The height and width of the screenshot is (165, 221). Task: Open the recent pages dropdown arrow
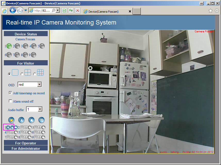tap(26, 10)
